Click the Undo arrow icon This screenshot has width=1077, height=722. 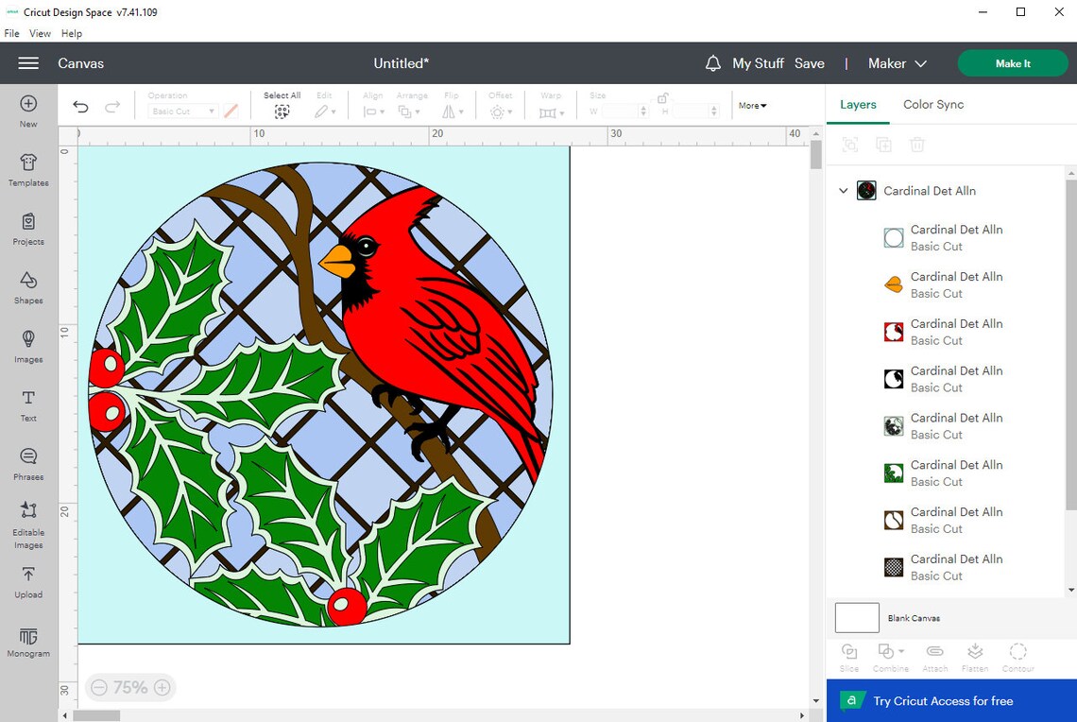coord(80,106)
